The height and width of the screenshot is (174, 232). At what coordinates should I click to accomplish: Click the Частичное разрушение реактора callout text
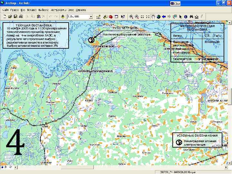127,34
